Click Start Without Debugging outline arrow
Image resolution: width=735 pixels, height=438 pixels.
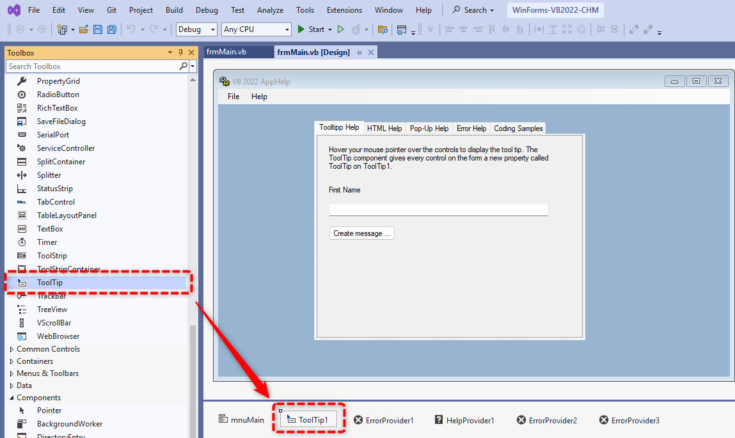click(341, 29)
